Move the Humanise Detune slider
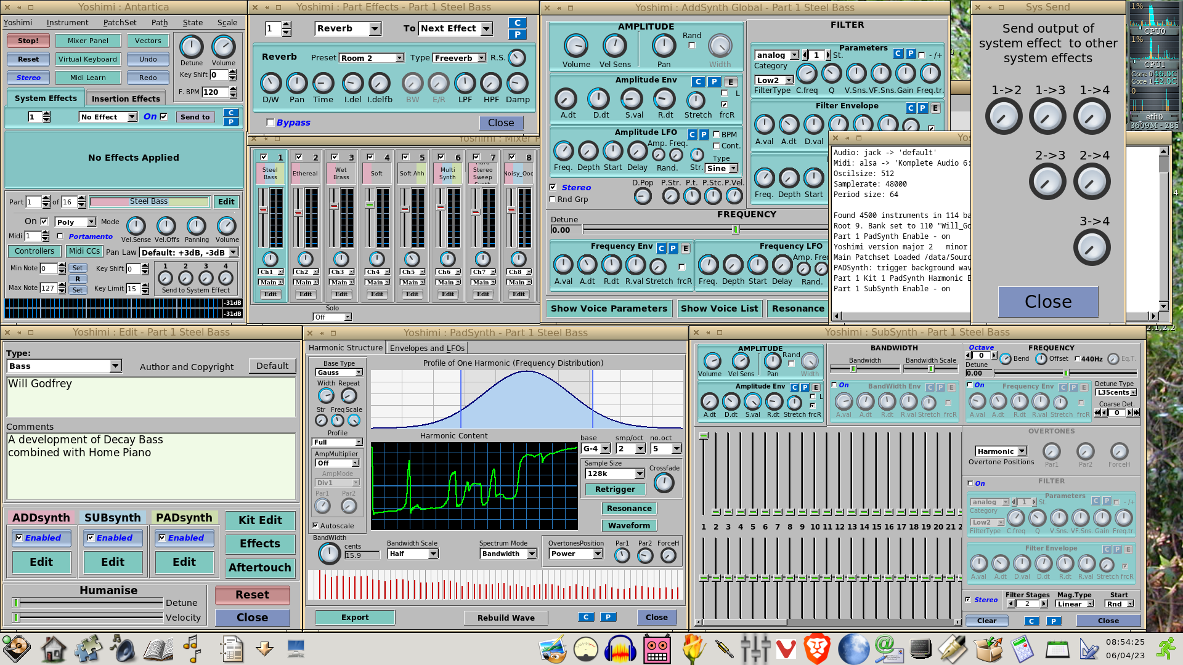Viewport: 1183px width, 665px height. [x=88, y=603]
